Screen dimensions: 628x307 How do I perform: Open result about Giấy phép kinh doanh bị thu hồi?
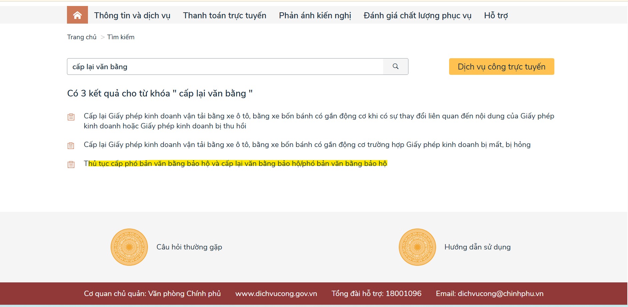pyautogui.click(x=318, y=121)
